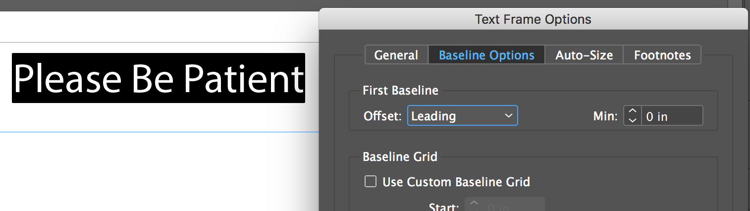
Task: Click the chevron in the Offset dropdown
Action: [508, 115]
